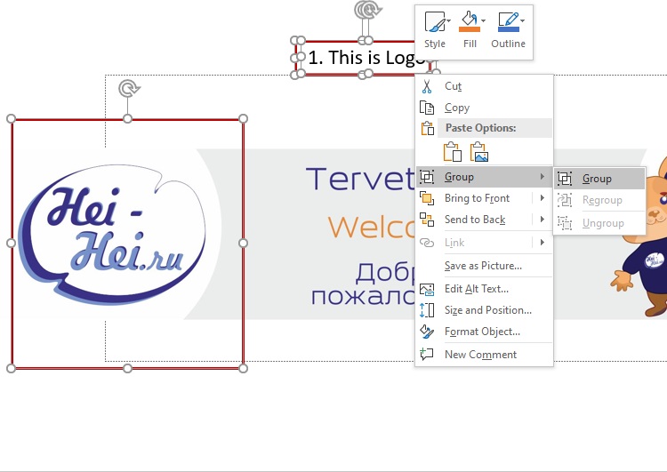
Task: Click the rotation handle above the text box
Action: pos(367,10)
